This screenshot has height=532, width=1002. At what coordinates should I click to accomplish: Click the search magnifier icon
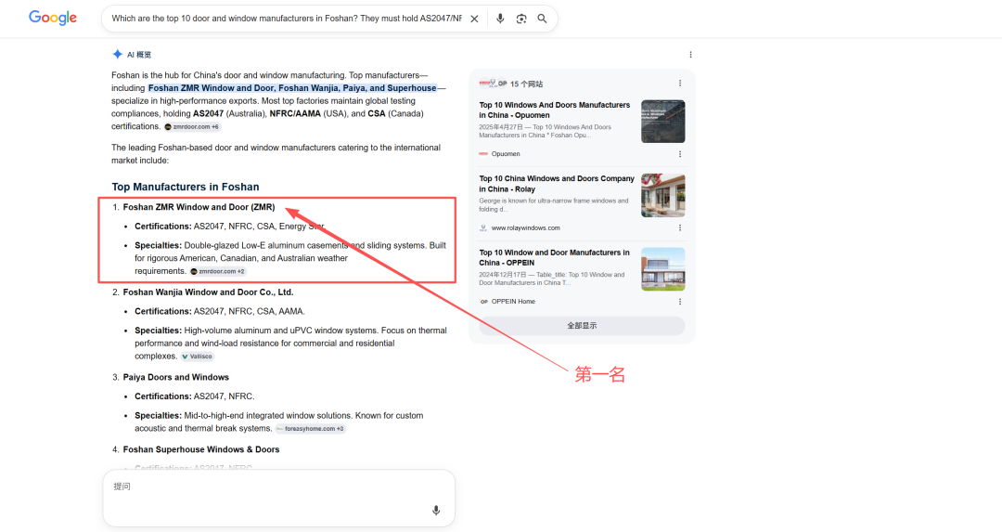pyautogui.click(x=542, y=19)
